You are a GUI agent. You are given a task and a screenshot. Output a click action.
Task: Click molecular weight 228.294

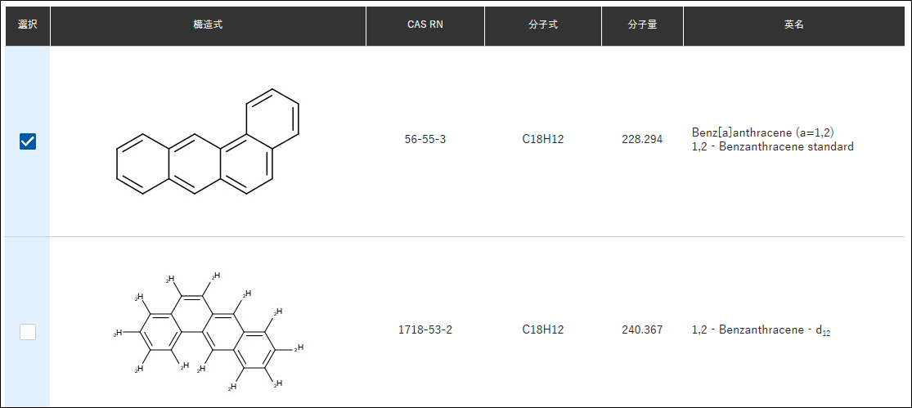[642, 140]
